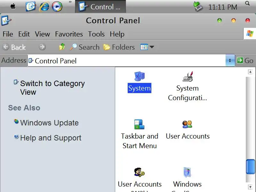Expand quick launch overflow chevron
The image size is (256, 192).
click(70, 2)
